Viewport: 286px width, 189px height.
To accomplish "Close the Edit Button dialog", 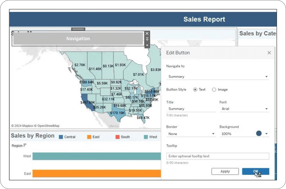I will tap(269, 53).
